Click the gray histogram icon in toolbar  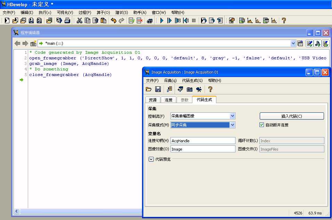(250, 20)
